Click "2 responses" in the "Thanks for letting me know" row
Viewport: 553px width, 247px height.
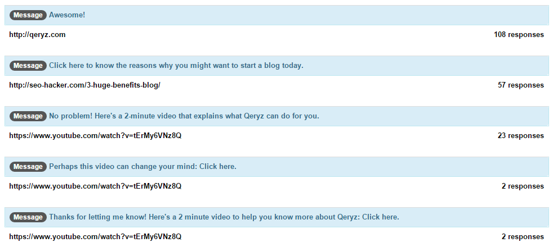pos(523,237)
